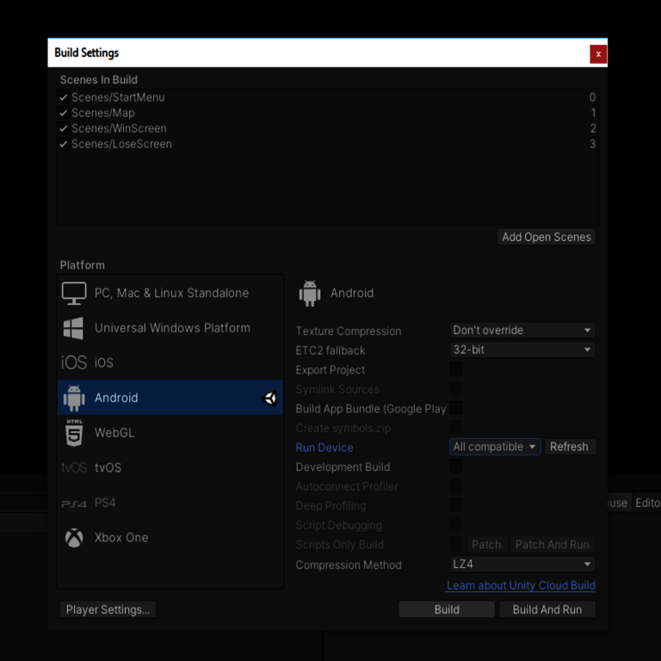Click the tvOS platform icon
This screenshot has width=661, height=661.
pos(74,467)
